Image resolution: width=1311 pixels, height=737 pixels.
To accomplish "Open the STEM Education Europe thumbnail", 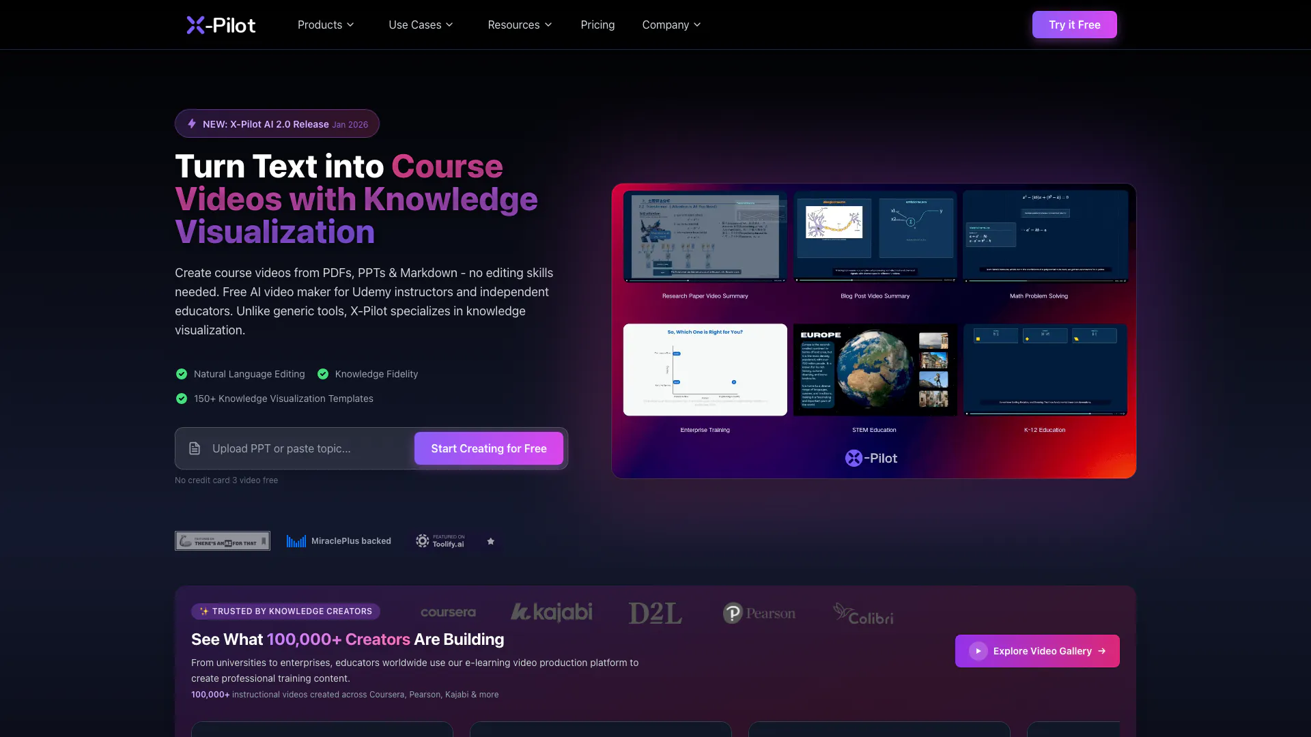I will point(875,370).
